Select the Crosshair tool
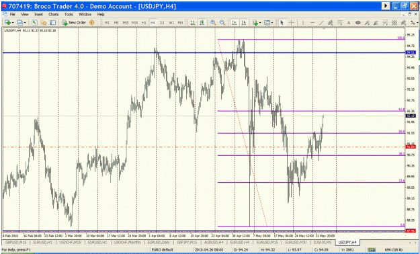The width and height of the screenshot is (420, 254). [x=292, y=23]
